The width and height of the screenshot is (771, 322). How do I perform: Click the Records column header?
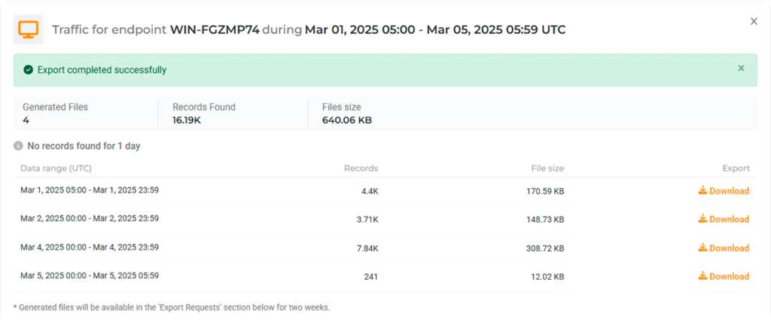361,169
